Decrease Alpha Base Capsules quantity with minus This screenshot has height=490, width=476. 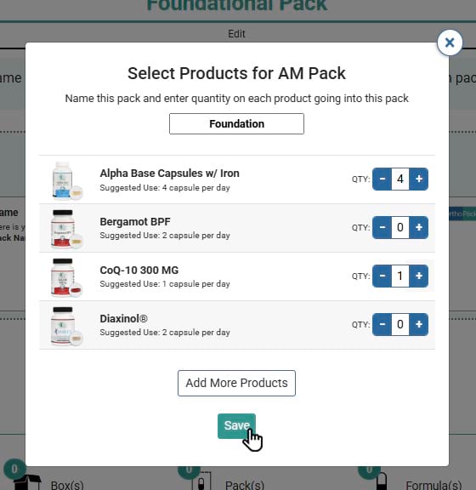pos(382,179)
